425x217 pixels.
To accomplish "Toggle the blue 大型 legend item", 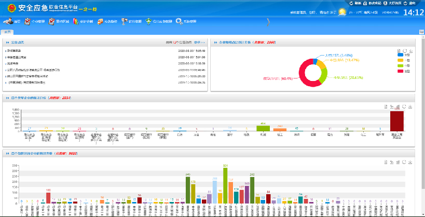I will pos(400,54).
